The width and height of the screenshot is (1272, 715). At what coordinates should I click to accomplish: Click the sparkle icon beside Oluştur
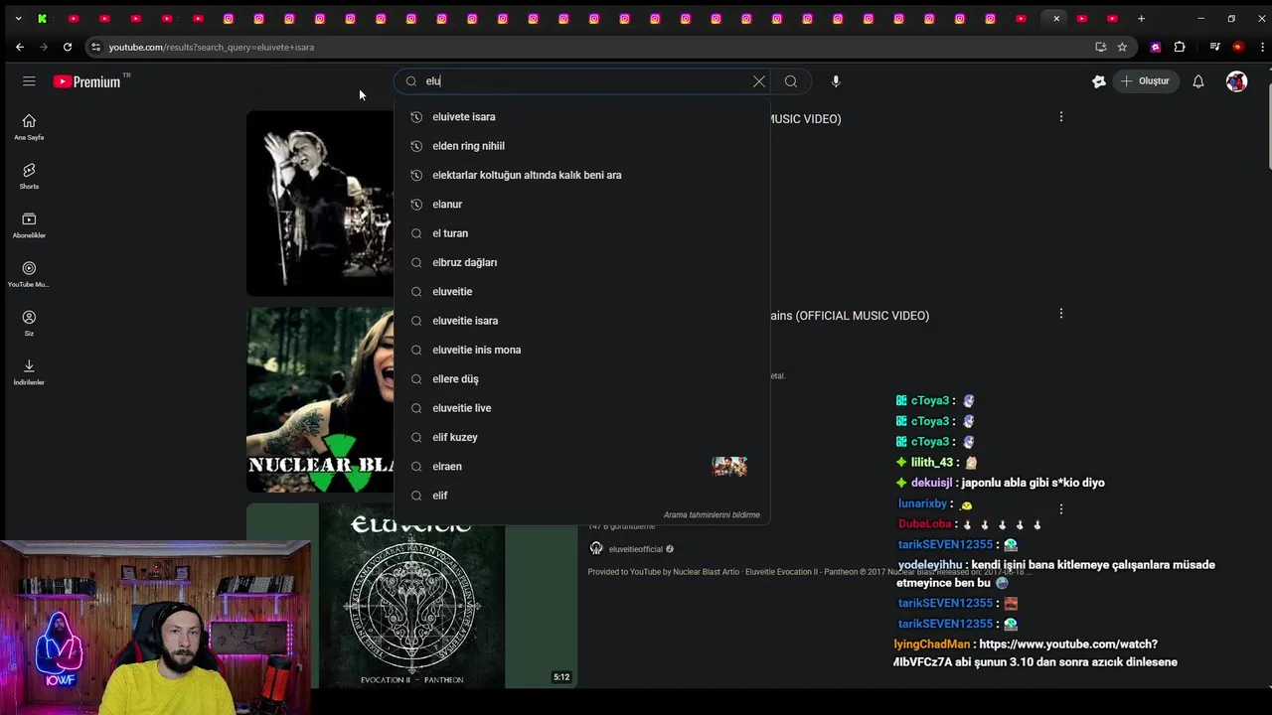1099,81
